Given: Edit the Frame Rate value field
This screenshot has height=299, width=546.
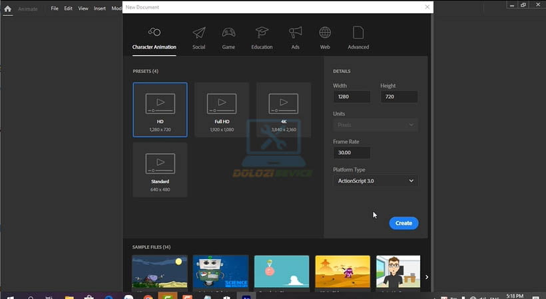Looking at the screenshot, I should point(352,153).
